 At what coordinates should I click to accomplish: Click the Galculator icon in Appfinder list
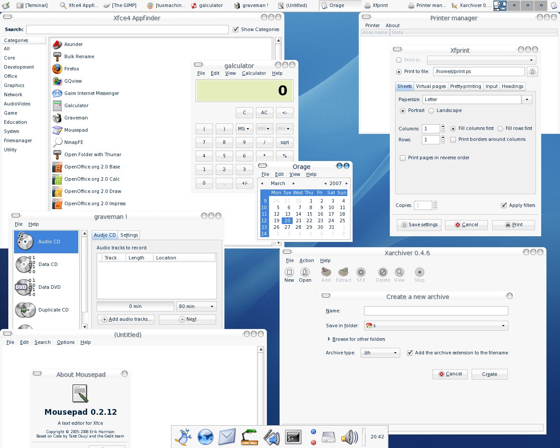click(x=57, y=105)
